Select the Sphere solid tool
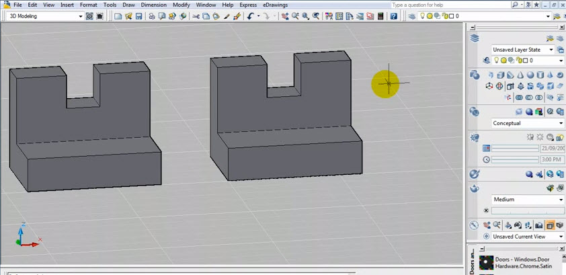The width and height of the screenshot is (566, 275). (x=530, y=75)
